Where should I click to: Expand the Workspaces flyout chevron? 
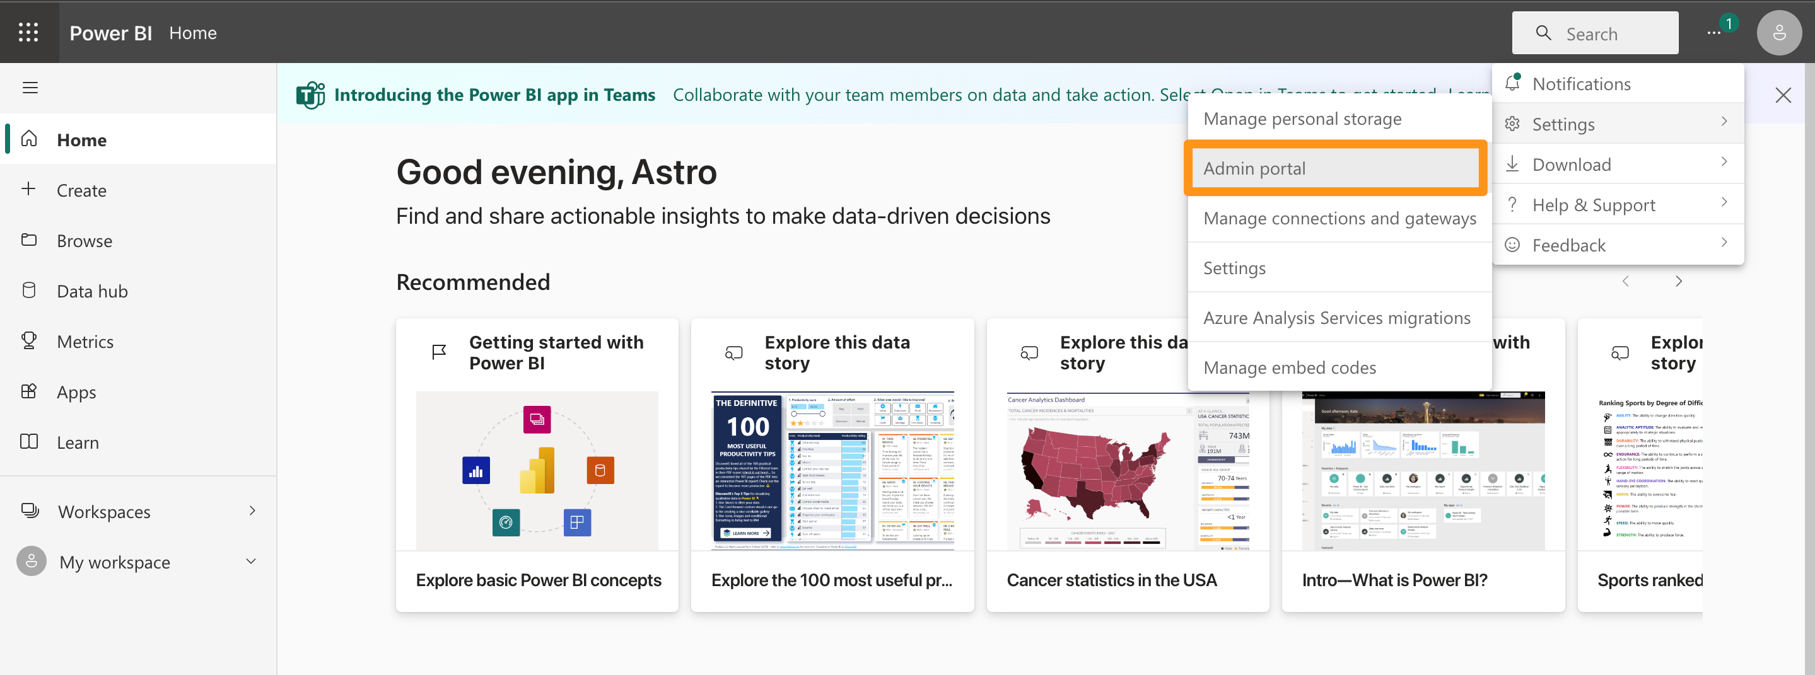tap(252, 511)
